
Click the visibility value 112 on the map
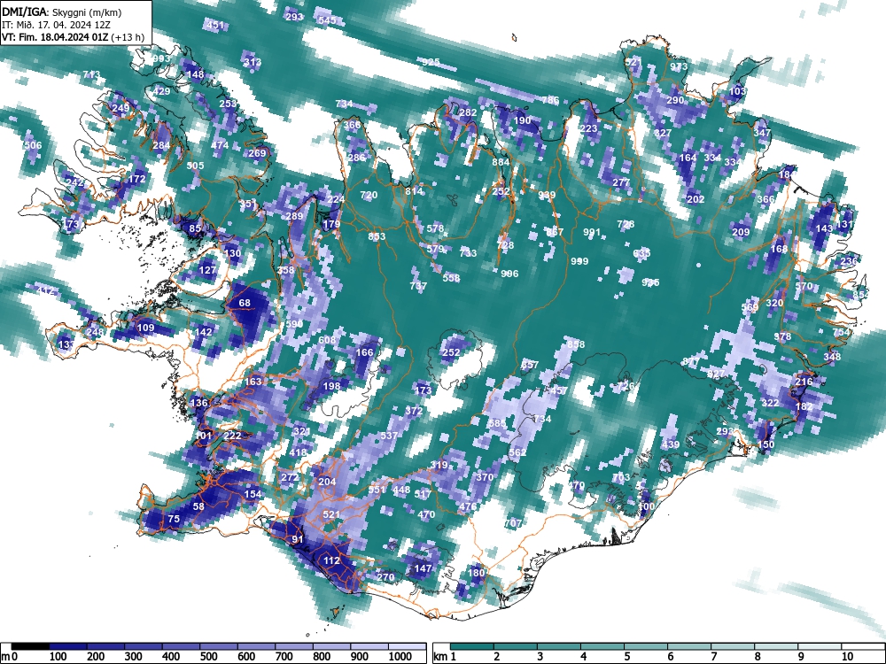[x=331, y=560]
